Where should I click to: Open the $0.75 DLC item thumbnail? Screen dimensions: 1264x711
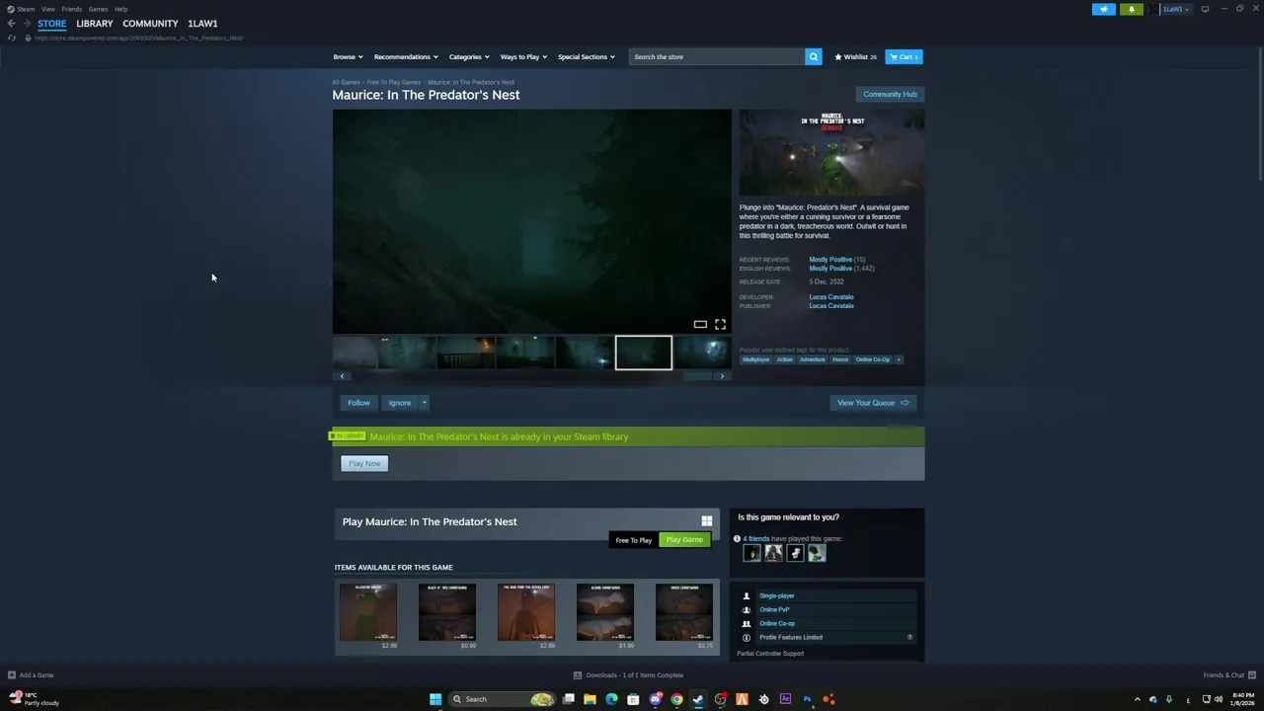click(x=684, y=612)
